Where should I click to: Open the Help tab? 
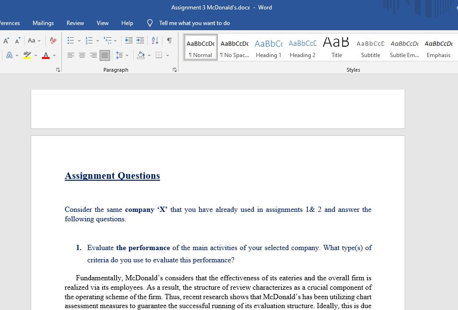127,23
